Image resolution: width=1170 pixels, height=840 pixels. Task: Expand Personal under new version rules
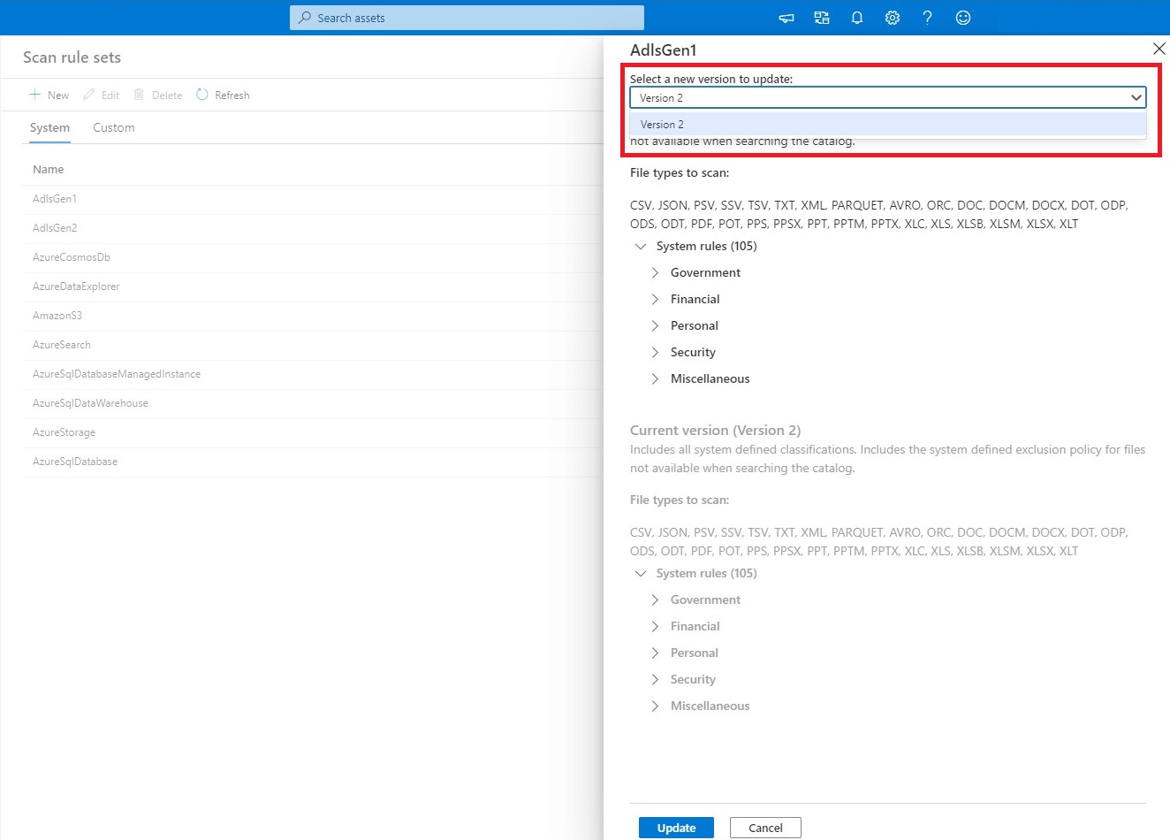[655, 326]
